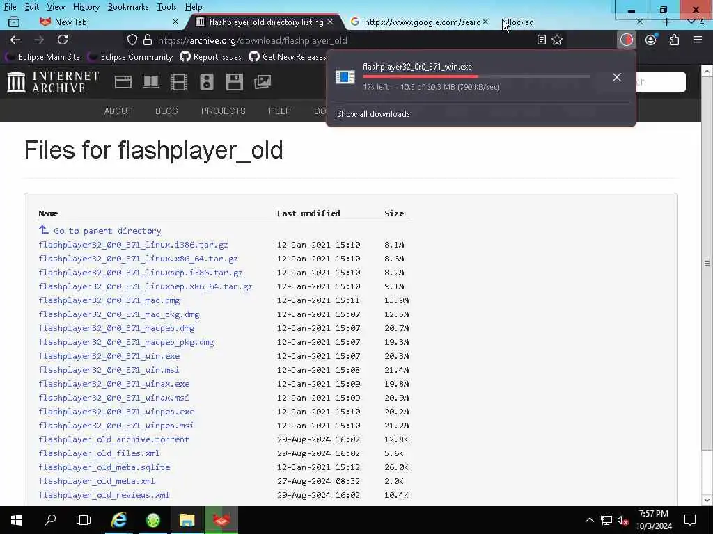Open the hamburger application menu
This screenshot has height=534, width=713.
click(x=698, y=40)
